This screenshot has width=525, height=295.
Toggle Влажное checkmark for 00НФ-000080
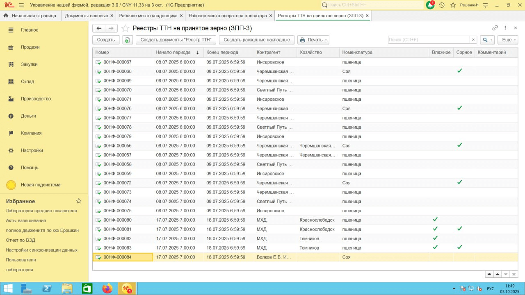435,220
